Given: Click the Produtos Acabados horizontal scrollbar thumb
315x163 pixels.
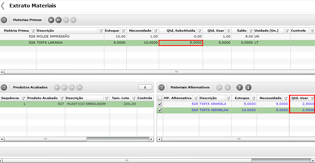Looking at the screenshot, I should point(46,139).
